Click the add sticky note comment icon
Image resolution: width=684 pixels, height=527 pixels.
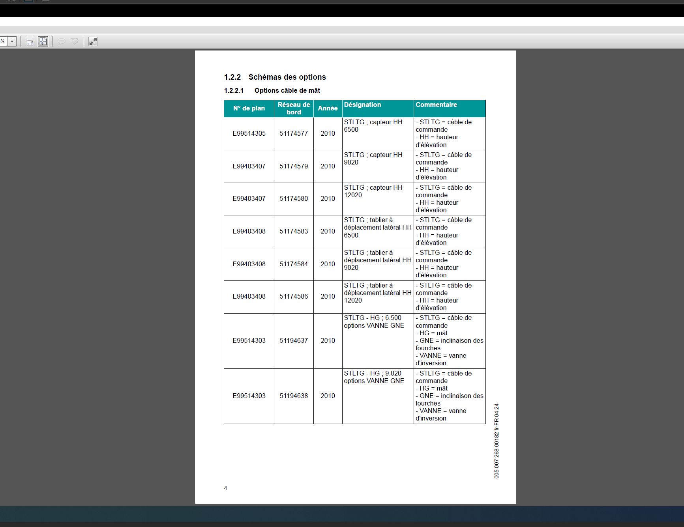click(x=62, y=41)
